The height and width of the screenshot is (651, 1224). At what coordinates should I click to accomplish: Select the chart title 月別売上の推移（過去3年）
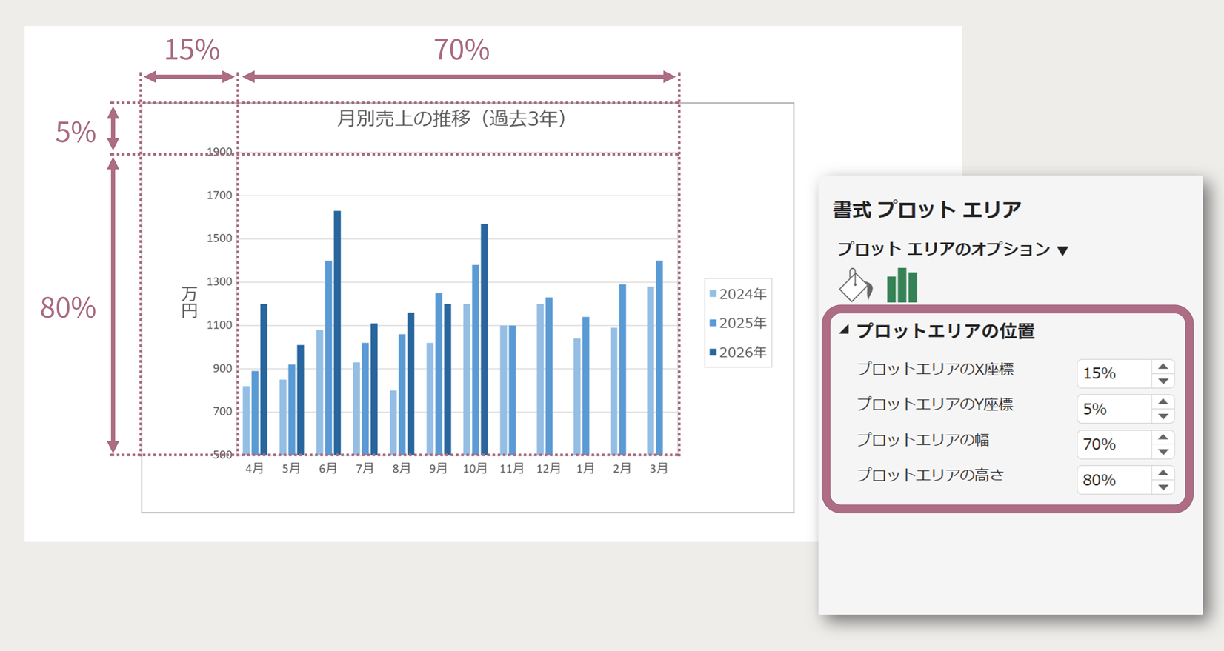point(452,118)
